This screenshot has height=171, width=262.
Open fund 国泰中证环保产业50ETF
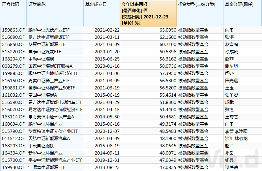pos(51,88)
